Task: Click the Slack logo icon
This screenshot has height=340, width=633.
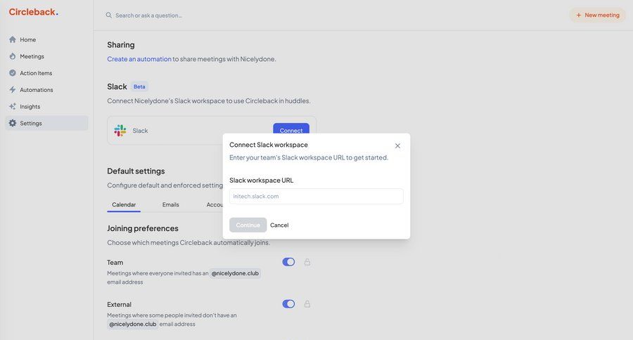Action: (120, 131)
